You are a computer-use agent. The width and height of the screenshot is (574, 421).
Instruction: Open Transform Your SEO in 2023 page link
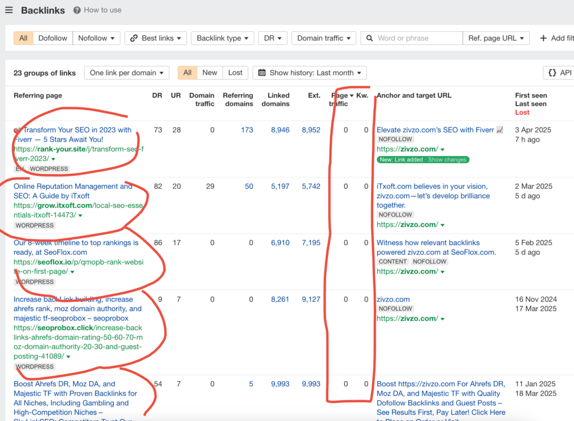point(72,135)
